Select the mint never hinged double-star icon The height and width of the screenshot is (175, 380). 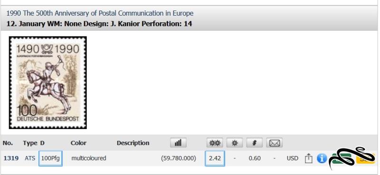(215, 143)
